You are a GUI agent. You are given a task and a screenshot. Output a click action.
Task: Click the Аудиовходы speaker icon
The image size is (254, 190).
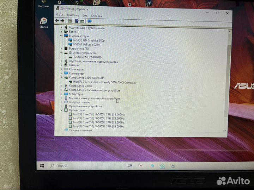click(x=66, y=27)
